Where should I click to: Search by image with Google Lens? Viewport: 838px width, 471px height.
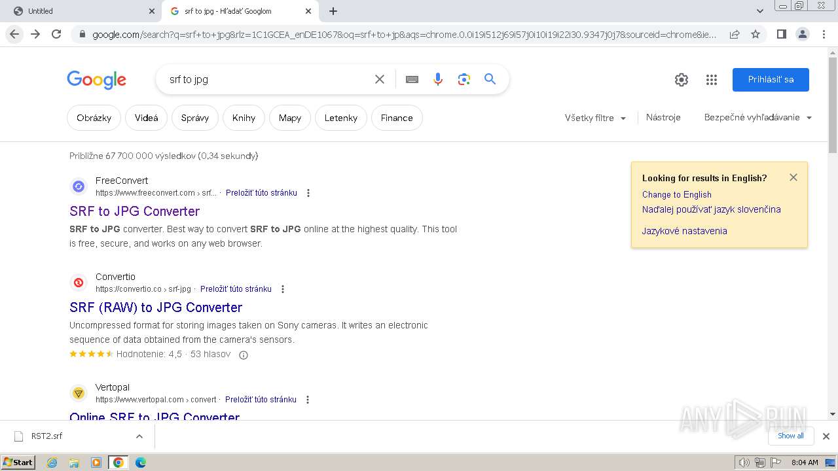464,79
